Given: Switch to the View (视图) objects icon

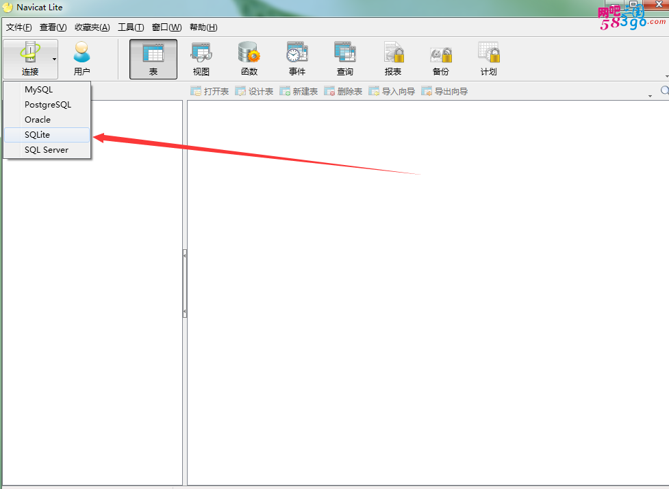Looking at the screenshot, I should 201,59.
